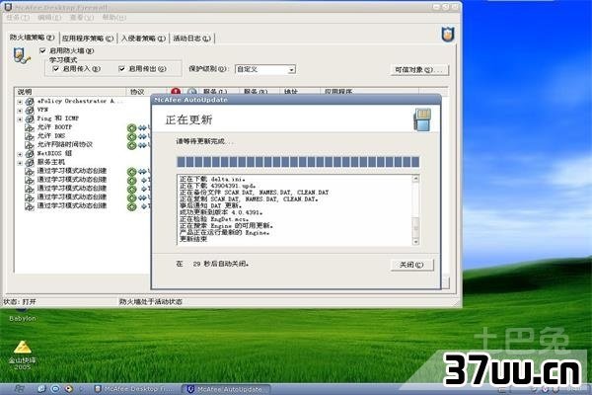
Task: Sort by the 协议 column header
Action: [146, 92]
